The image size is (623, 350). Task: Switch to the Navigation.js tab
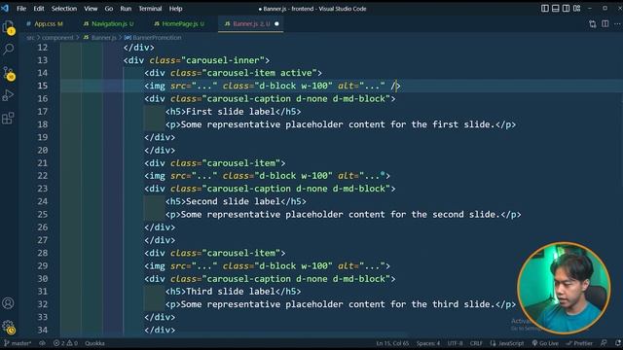click(x=108, y=23)
